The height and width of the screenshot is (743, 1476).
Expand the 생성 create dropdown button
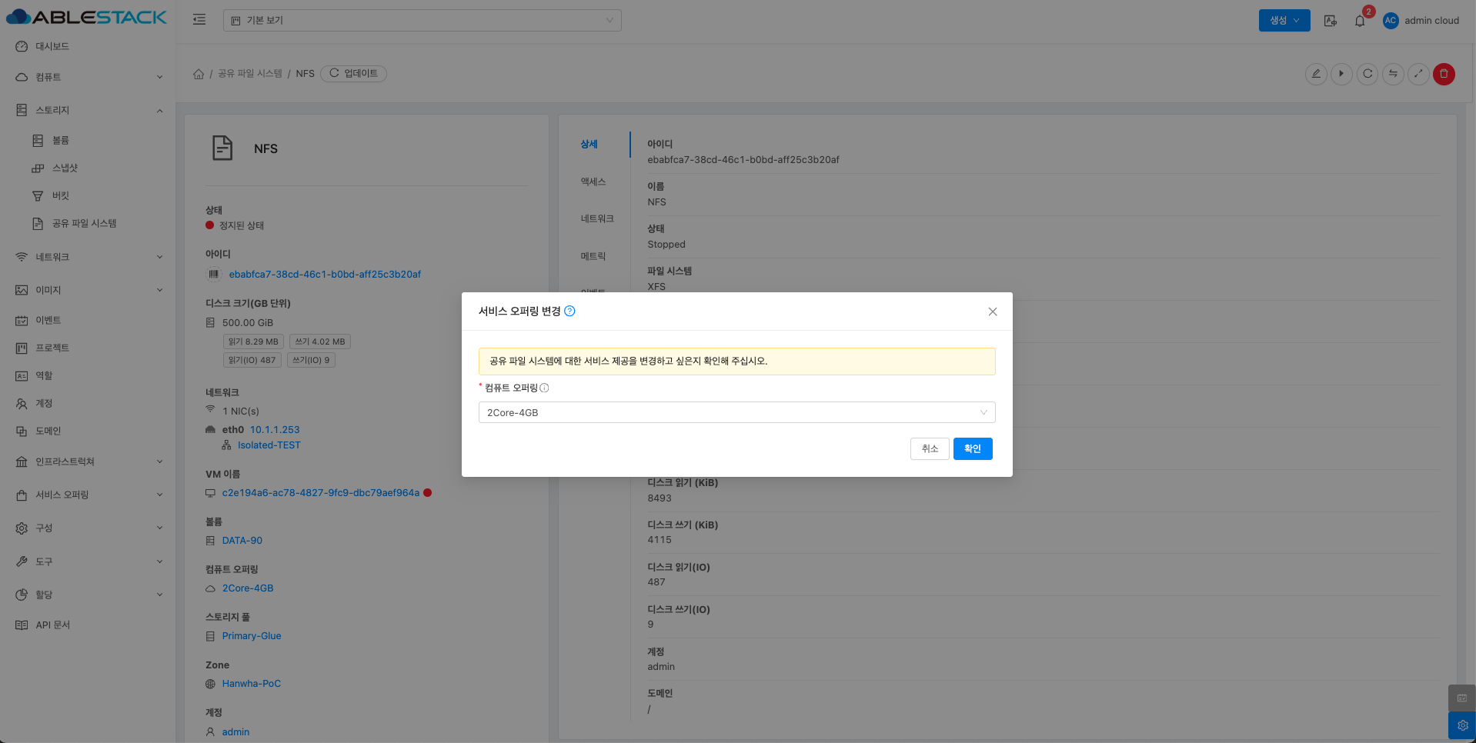click(1284, 21)
